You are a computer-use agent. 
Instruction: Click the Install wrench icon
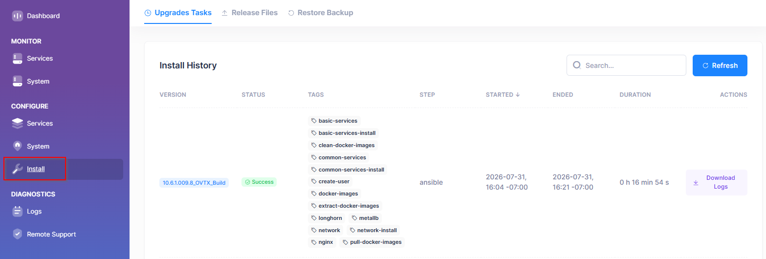pos(18,169)
